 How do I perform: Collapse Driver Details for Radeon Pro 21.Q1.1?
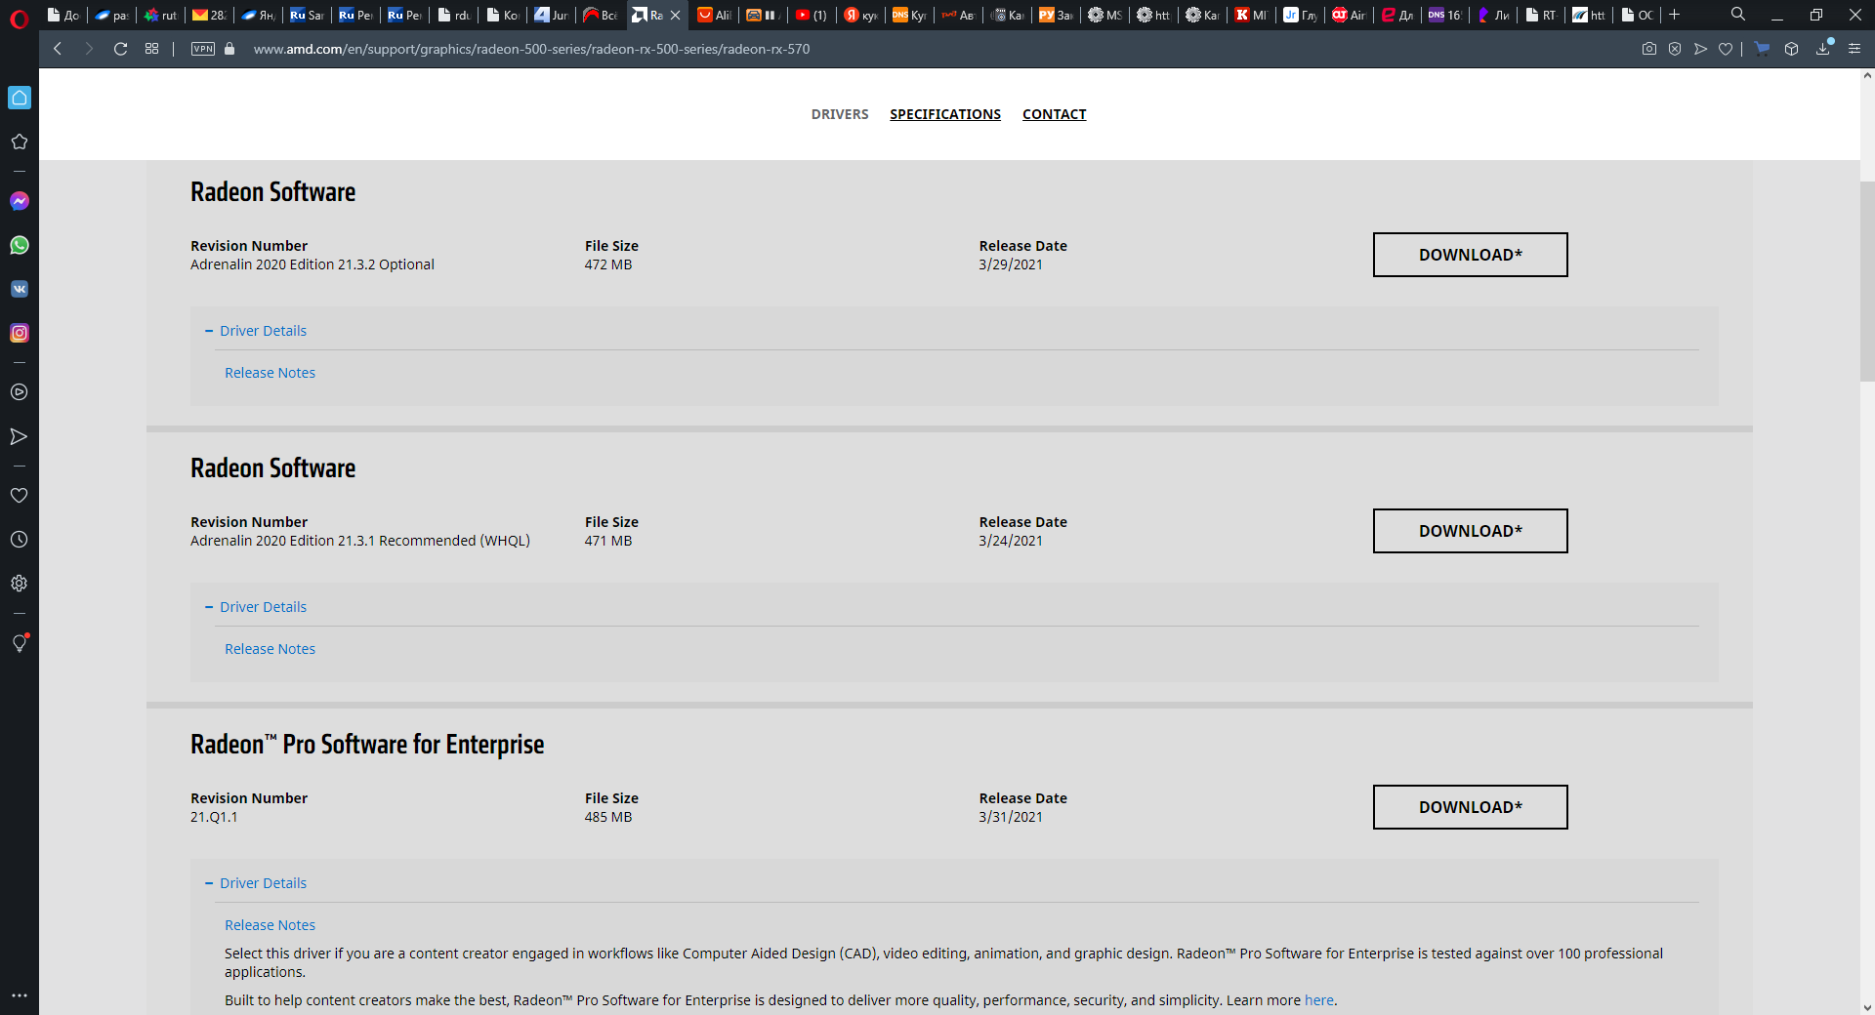256,883
